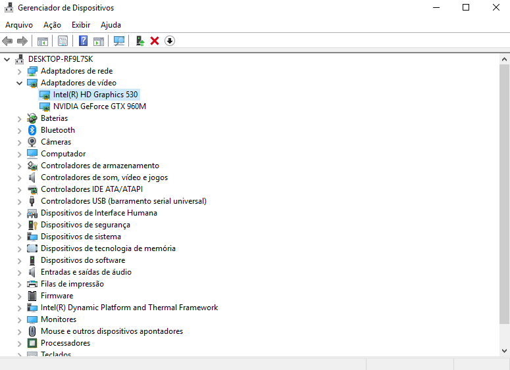Screen dimensions: 510x370
Task: Click the red X uninstall device icon
Action: pos(155,41)
